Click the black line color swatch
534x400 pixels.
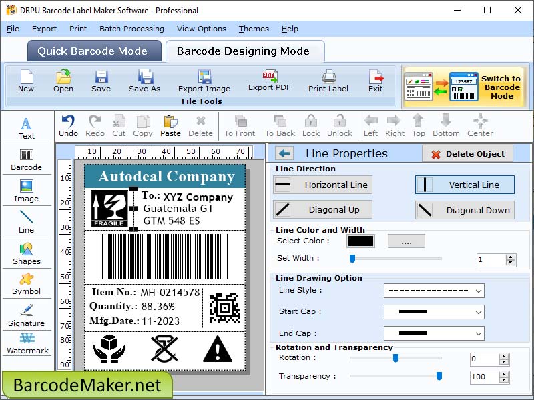point(360,241)
